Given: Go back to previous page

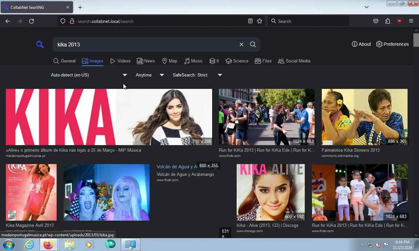Looking at the screenshot, I should (x=8, y=21).
